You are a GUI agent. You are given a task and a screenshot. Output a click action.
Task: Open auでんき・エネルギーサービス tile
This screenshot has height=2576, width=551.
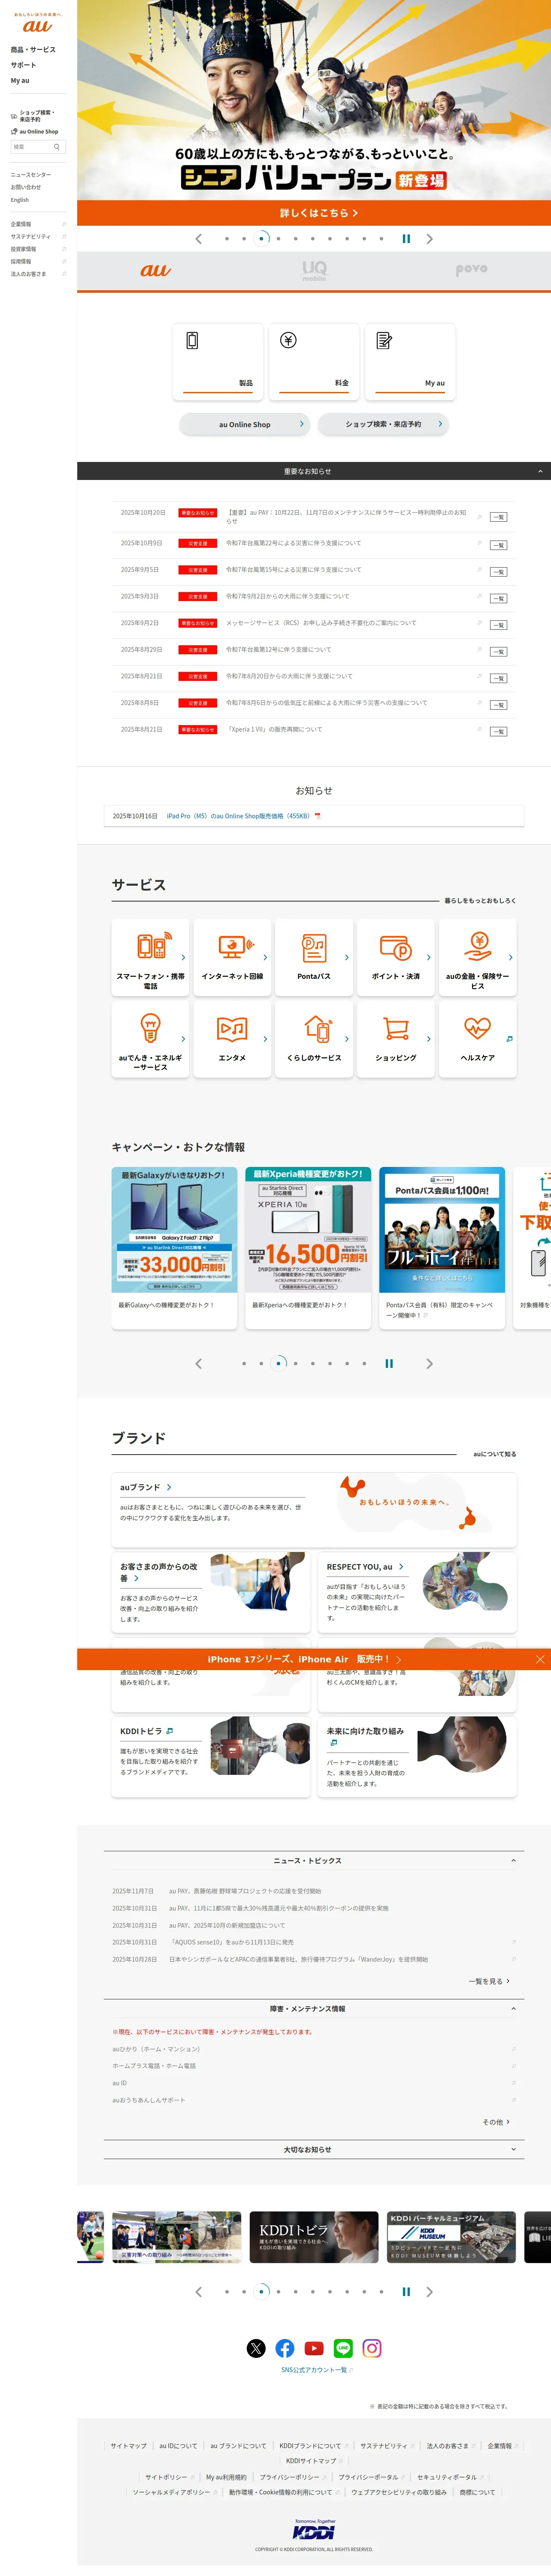click(x=150, y=1039)
